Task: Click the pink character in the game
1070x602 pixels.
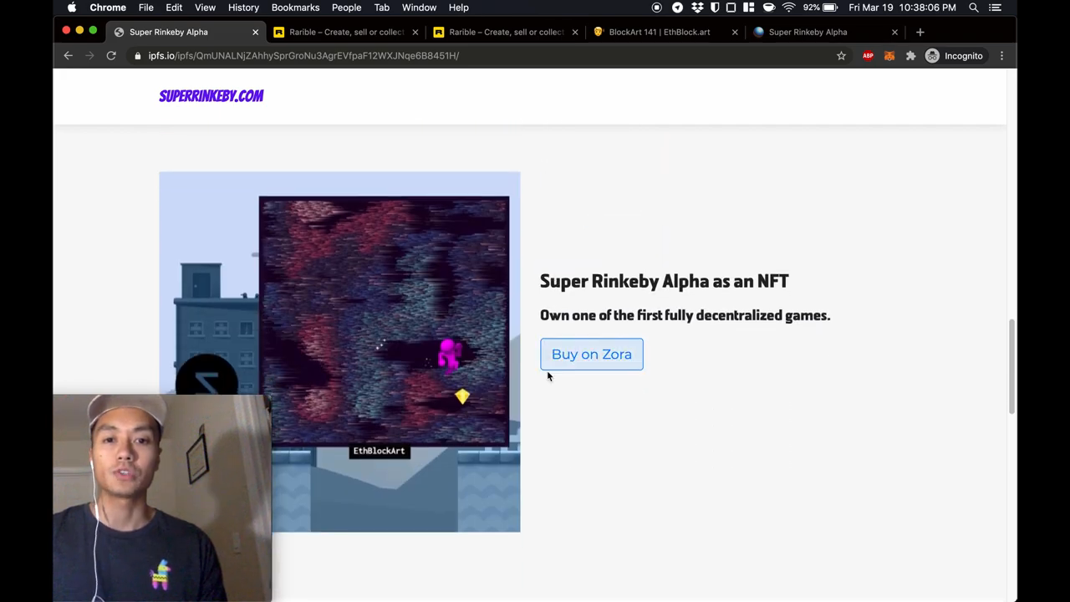Action: pyautogui.click(x=449, y=354)
